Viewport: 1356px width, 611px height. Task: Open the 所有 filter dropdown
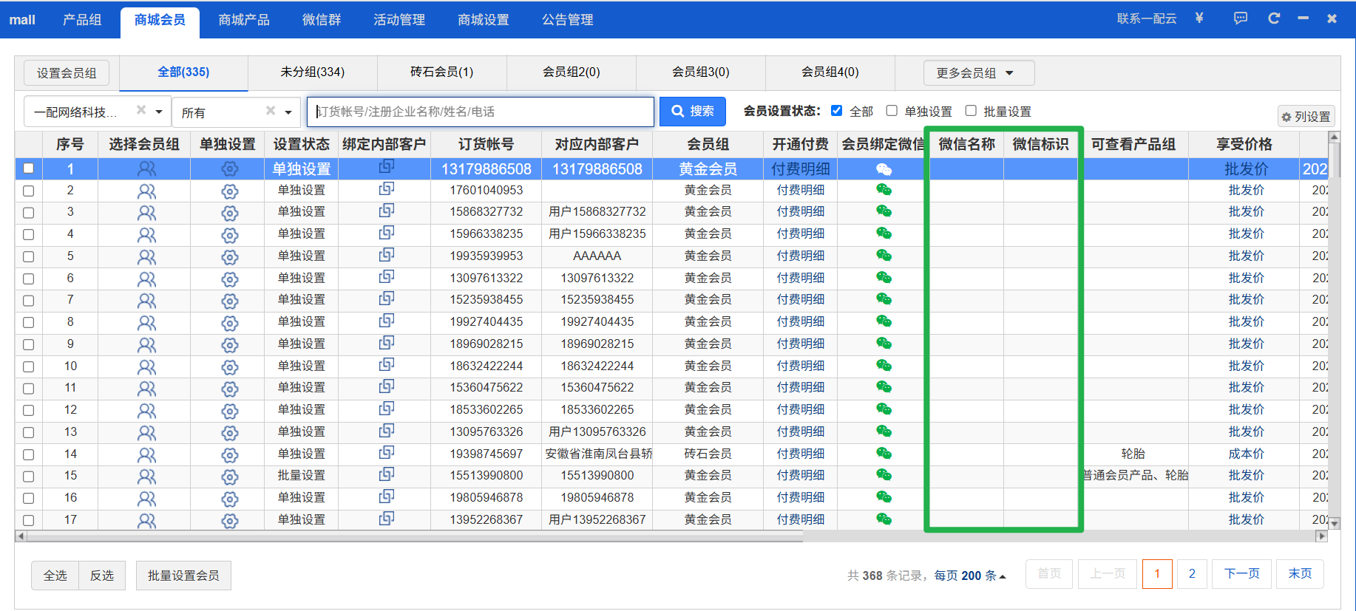[288, 112]
